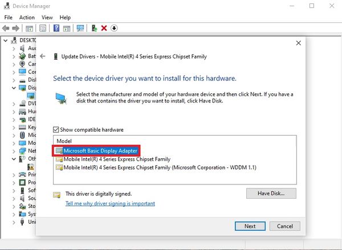Open the Action menu
The width and height of the screenshot is (342, 250).
27,18
